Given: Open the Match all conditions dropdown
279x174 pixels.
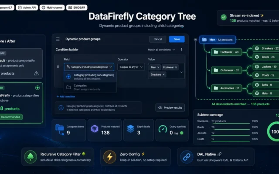Looking at the screenshot, I should tap(161, 50).
